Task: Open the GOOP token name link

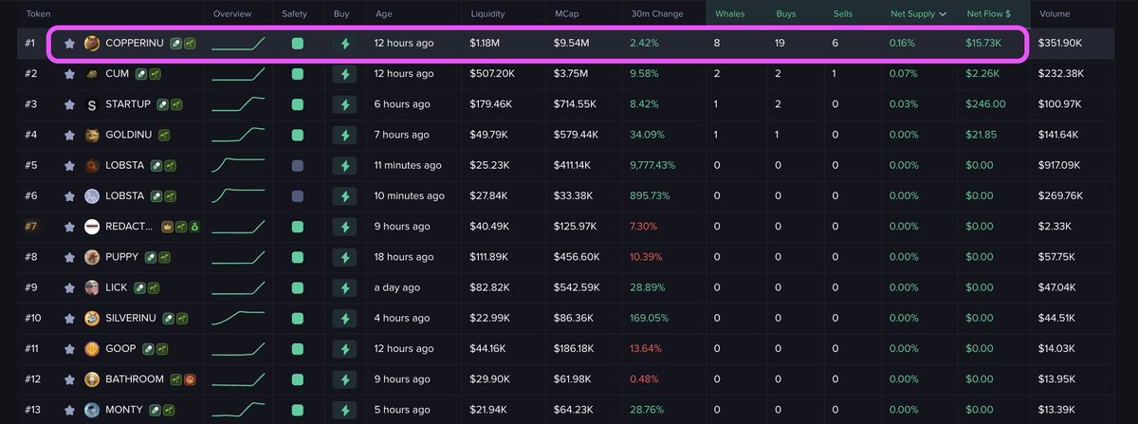Action: 120,349
